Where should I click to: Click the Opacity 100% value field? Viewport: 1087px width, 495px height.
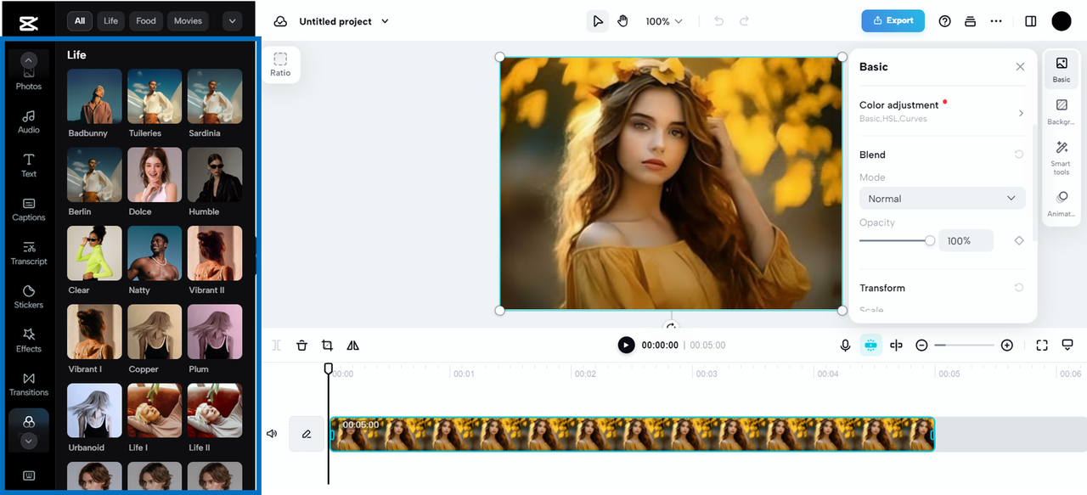click(x=966, y=241)
